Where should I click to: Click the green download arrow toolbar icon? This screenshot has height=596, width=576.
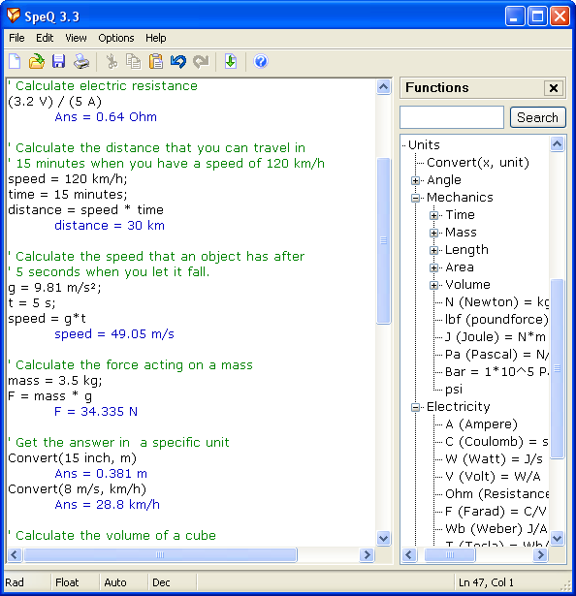coord(231,62)
